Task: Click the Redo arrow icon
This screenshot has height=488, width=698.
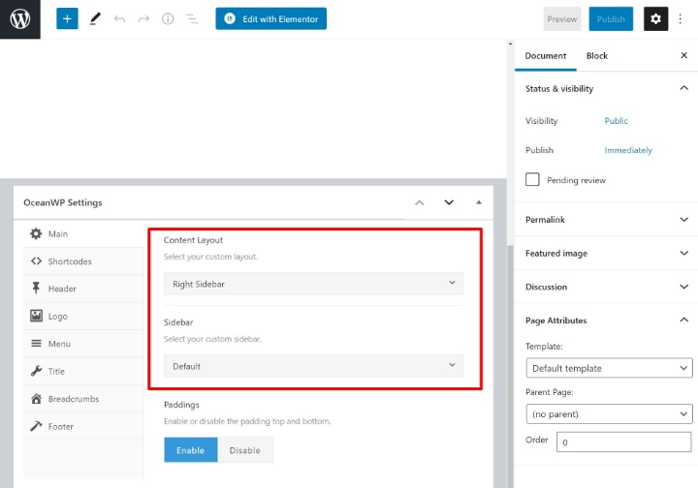Action: (143, 19)
